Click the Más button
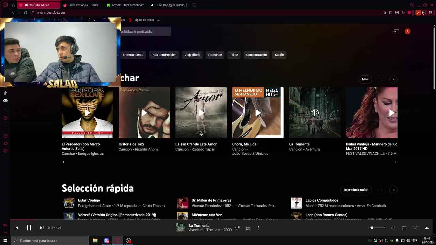The width and height of the screenshot is (436, 245). click(x=365, y=79)
